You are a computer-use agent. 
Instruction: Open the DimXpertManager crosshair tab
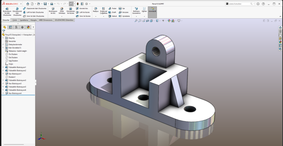pos(22,27)
